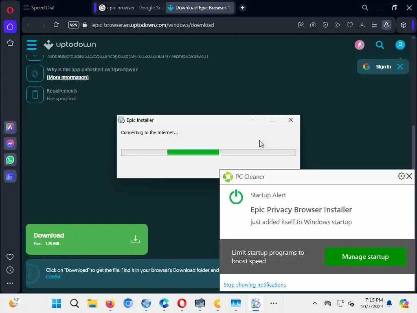
Task: Reload the page with the refresh icon
Action: (56, 25)
